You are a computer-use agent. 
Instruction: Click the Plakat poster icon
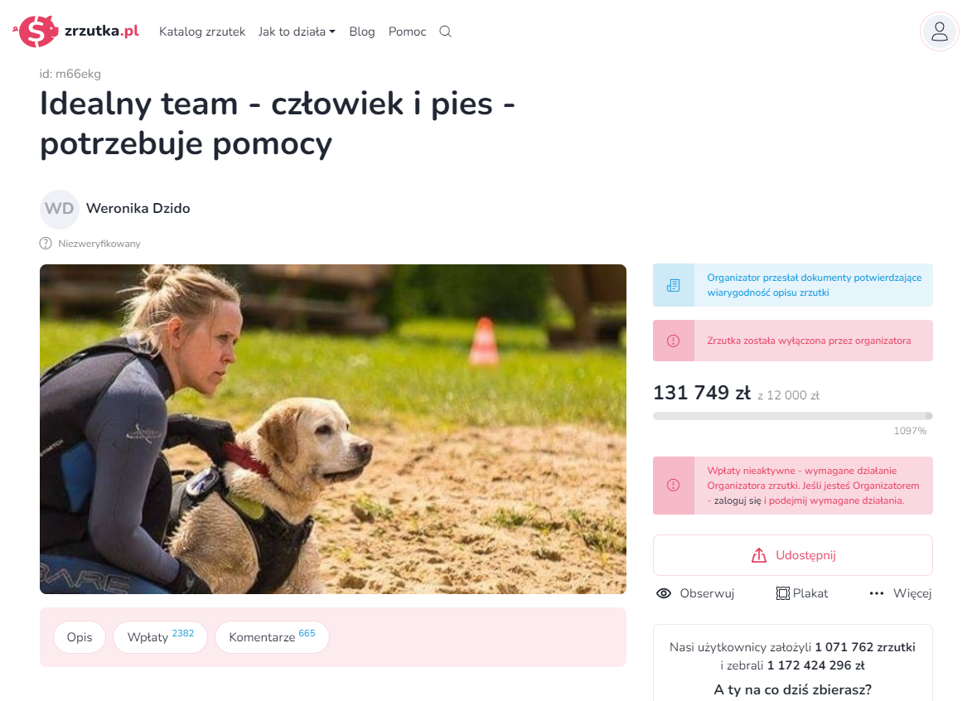pyautogui.click(x=783, y=593)
